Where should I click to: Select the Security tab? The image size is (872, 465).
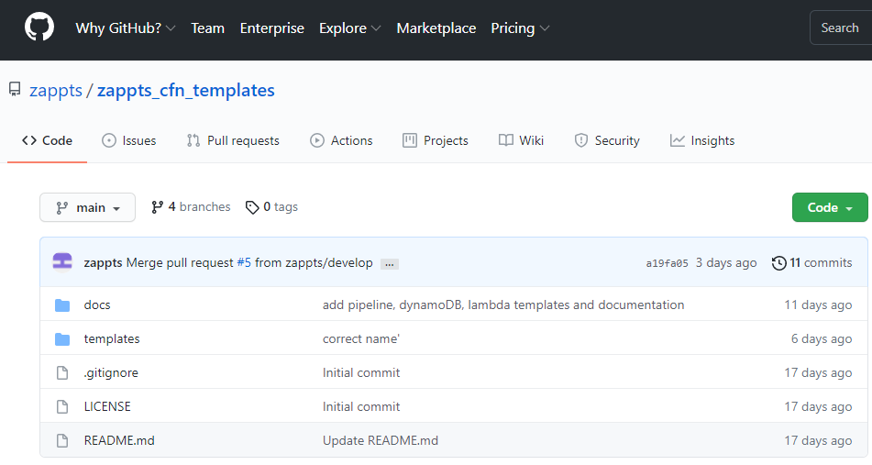pyautogui.click(x=607, y=140)
